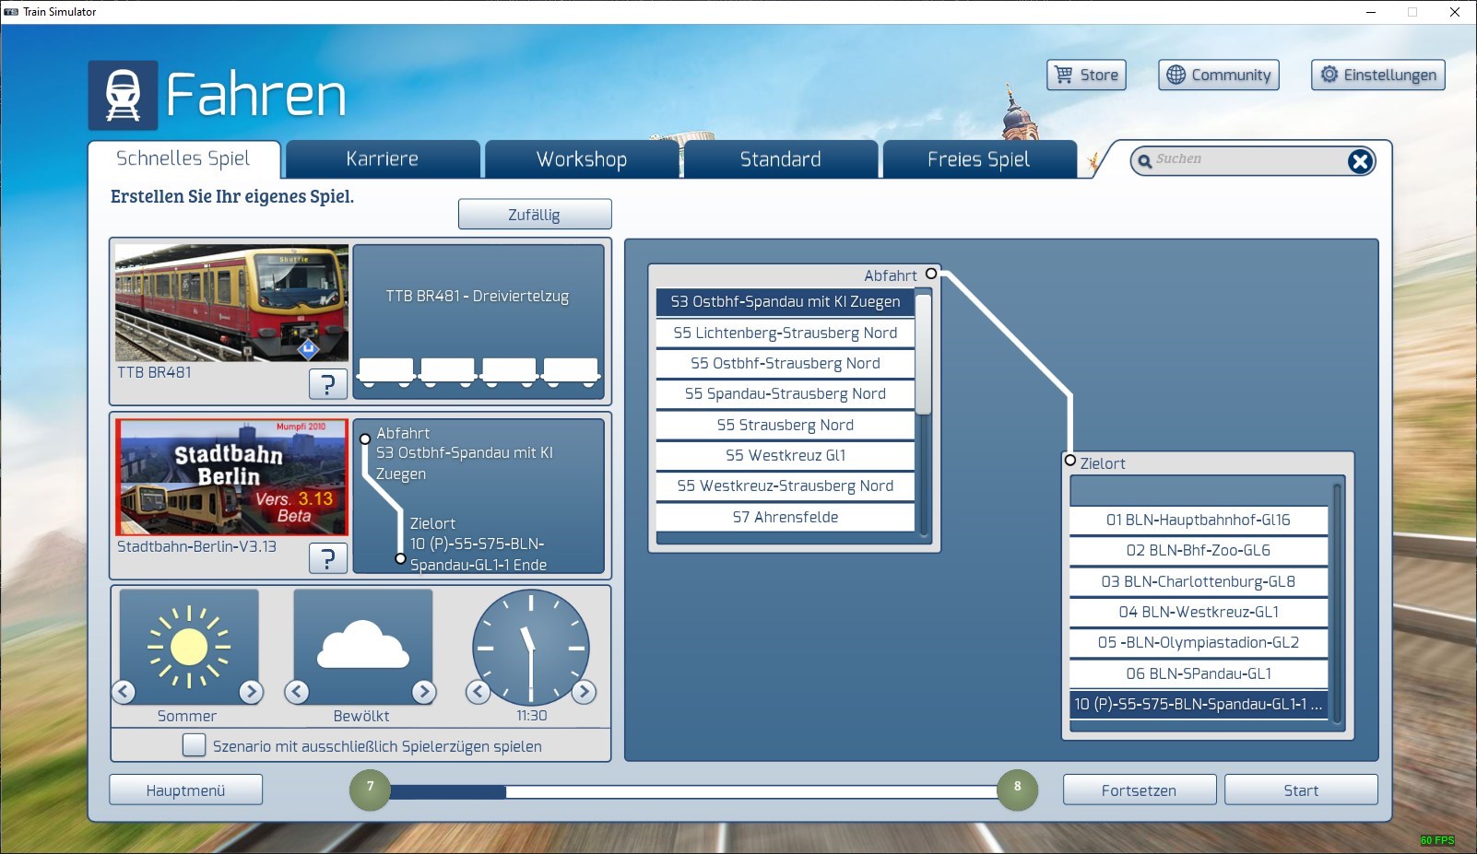Select previous season with left arrow
The height and width of the screenshot is (854, 1477).
(124, 691)
